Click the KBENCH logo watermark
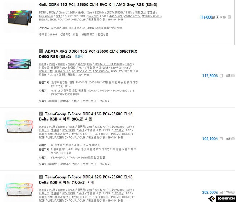This screenshot has height=202, width=236. pyautogui.click(x=222, y=198)
